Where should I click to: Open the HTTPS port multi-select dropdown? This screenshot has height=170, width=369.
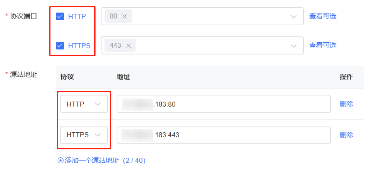[202, 45]
